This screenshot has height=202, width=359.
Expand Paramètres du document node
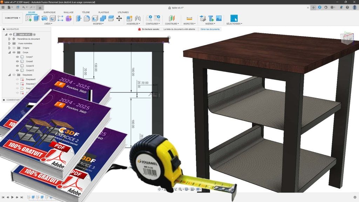[x=9, y=39]
